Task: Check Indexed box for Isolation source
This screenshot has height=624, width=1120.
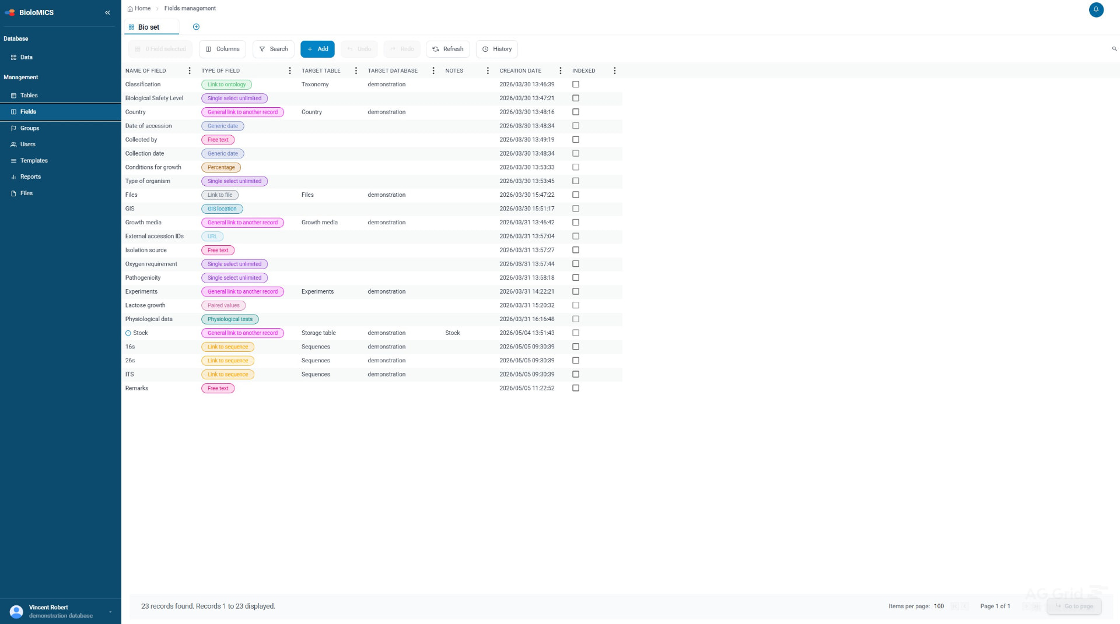Action: (576, 250)
